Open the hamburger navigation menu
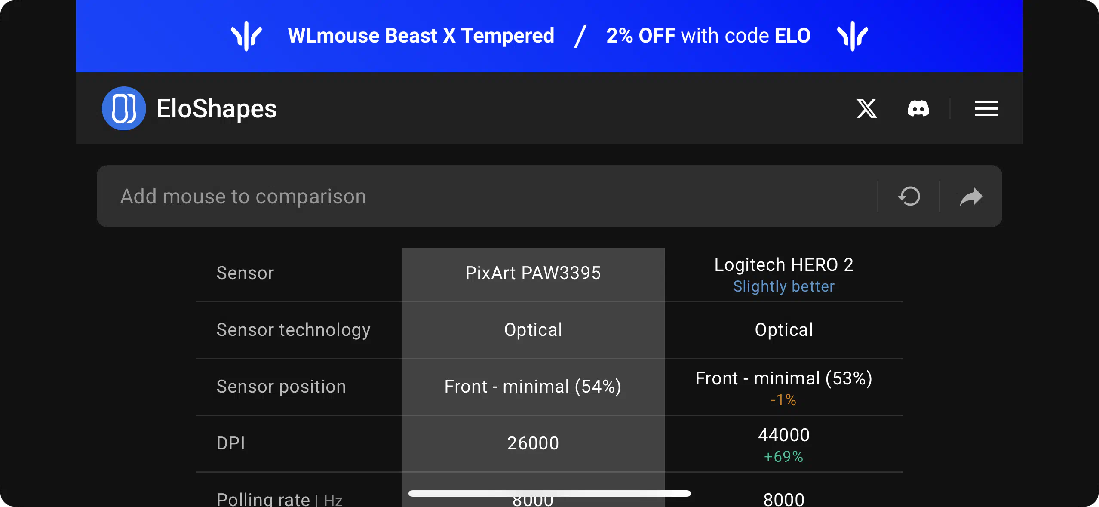The height and width of the screenshot is (507, 1099). click(986, 108)
